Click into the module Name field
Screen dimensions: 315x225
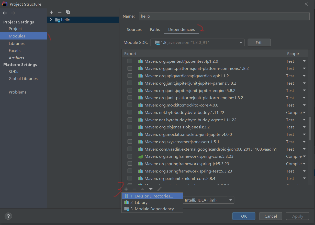point(224,16)
